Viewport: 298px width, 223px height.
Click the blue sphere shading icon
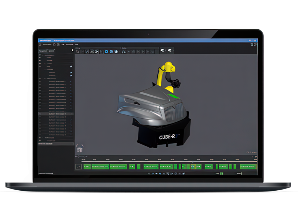click(115, 51)
